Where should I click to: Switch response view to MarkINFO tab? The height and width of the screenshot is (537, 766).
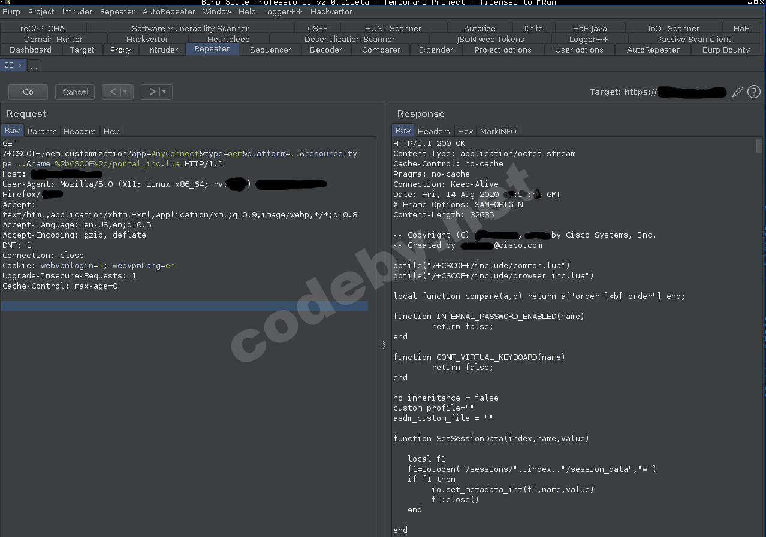click(498, 131)
